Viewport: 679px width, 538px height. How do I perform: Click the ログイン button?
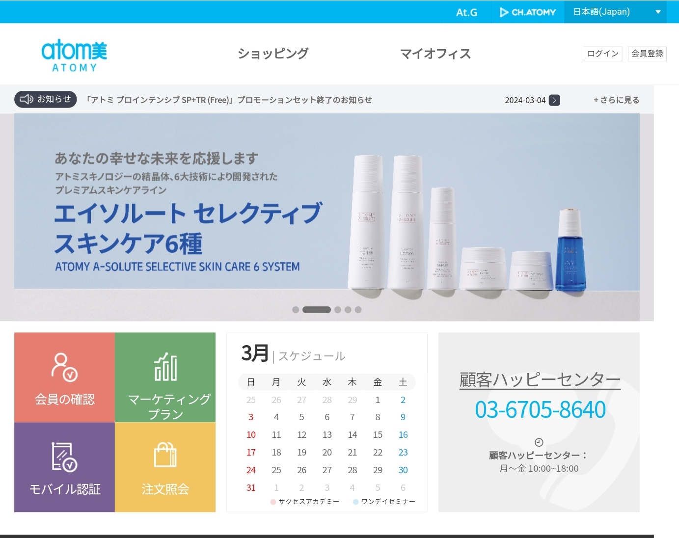pyautogui.click(x=603, y=54)
